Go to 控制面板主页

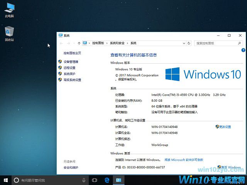pyautogui.click(x=72, y=53)
